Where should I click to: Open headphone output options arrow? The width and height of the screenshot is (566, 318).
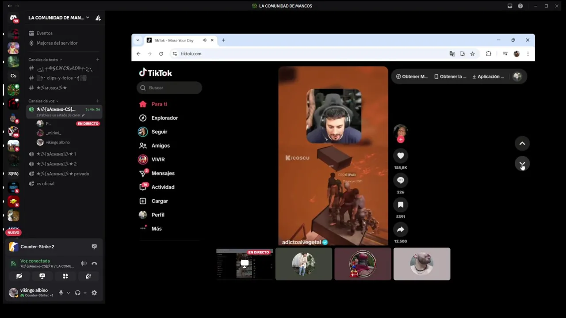[85, 293]
